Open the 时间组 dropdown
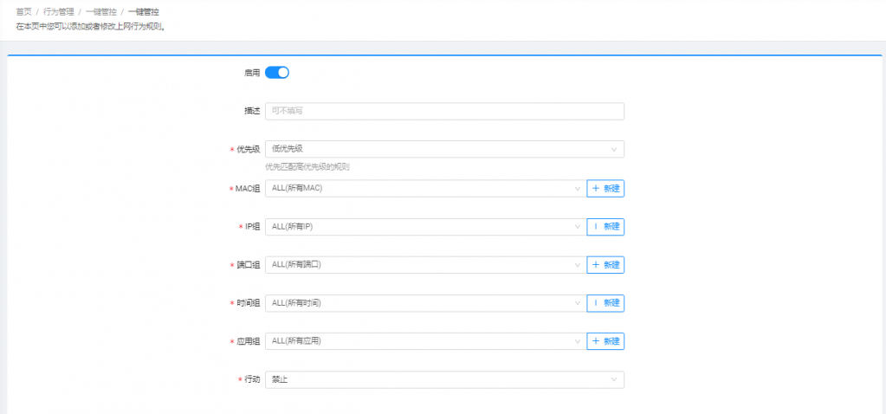886x414 pixels. click(x=425, y=303)
